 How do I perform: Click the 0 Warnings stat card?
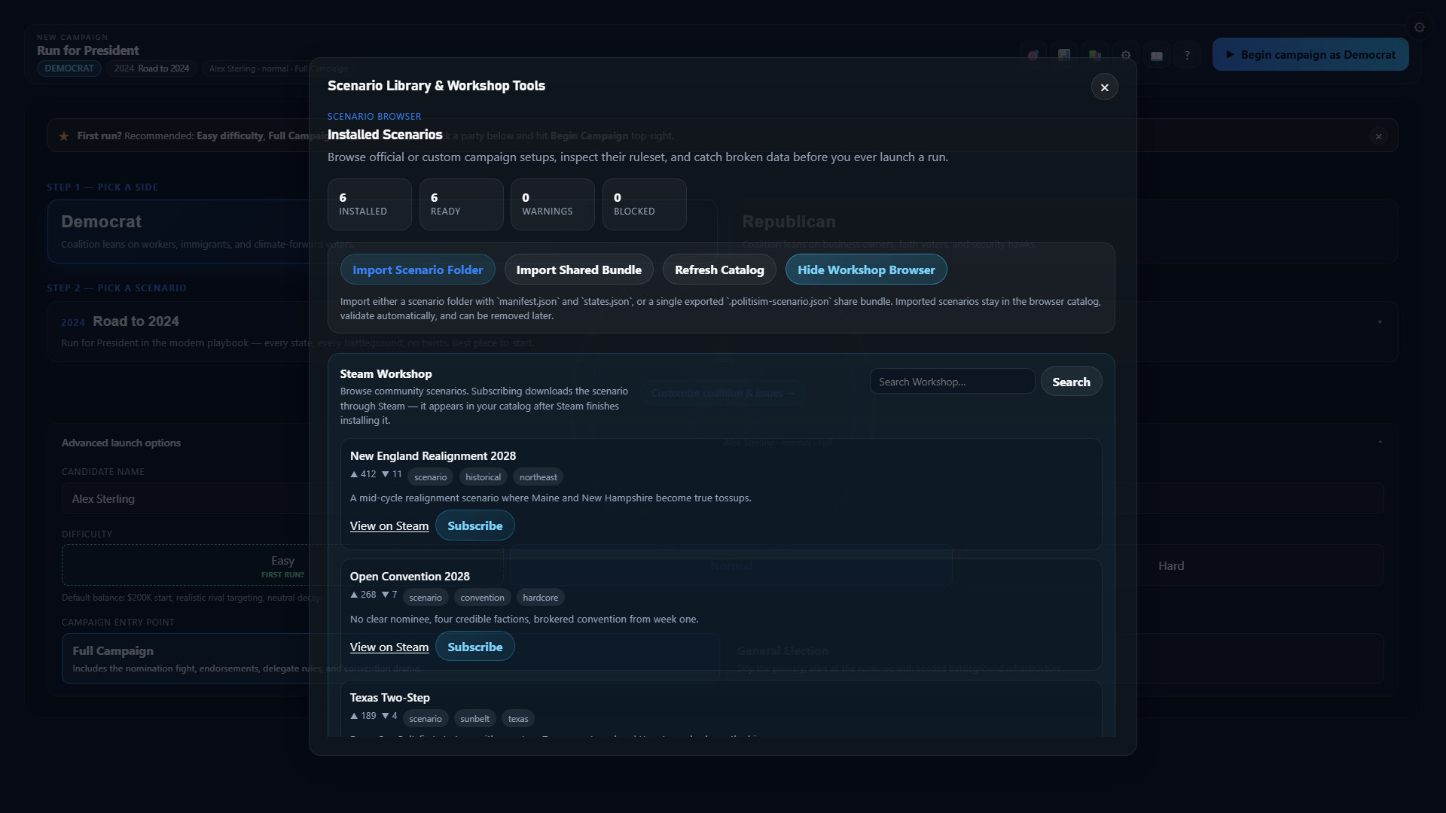click(552, 204)
